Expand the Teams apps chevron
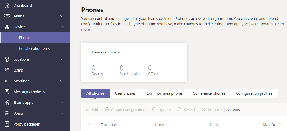287x131 pixels. 62,102
